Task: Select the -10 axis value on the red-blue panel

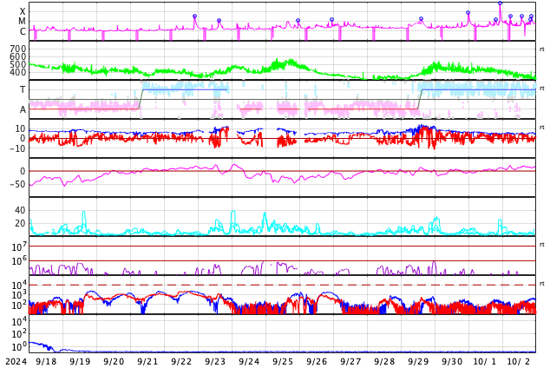Action: click(x=18, y=148)
